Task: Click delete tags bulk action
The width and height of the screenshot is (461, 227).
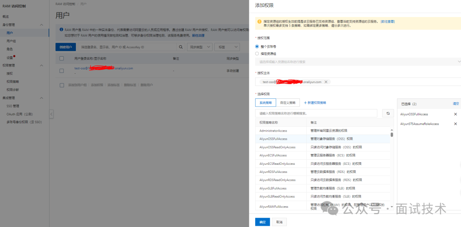Action: pos(130,85)
